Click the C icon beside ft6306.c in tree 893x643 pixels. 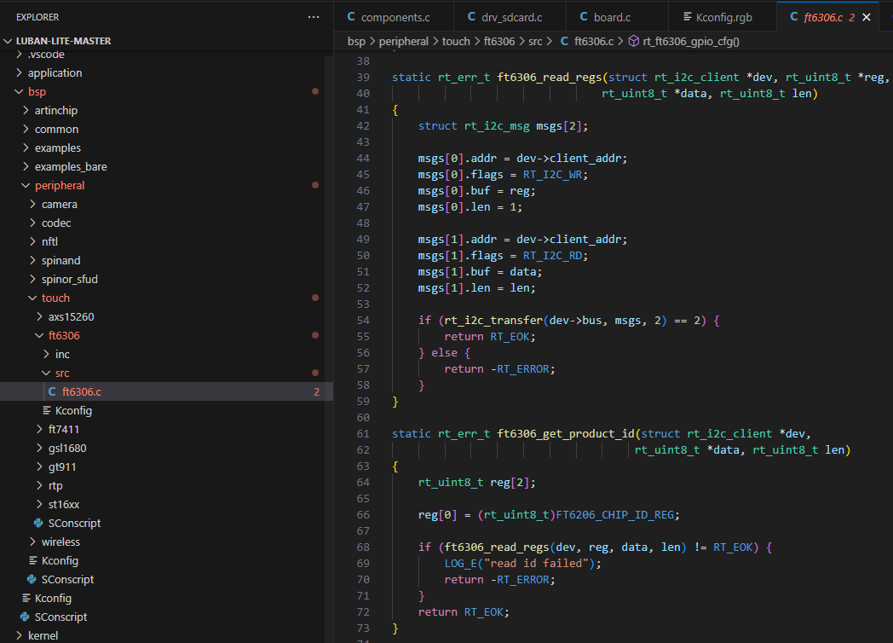click(53, 391)
